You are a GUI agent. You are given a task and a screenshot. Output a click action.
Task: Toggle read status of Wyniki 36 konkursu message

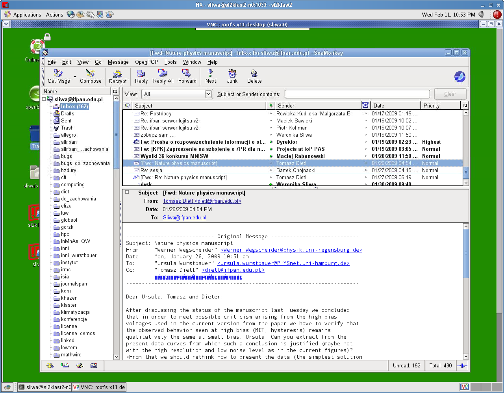click(271, 156)
